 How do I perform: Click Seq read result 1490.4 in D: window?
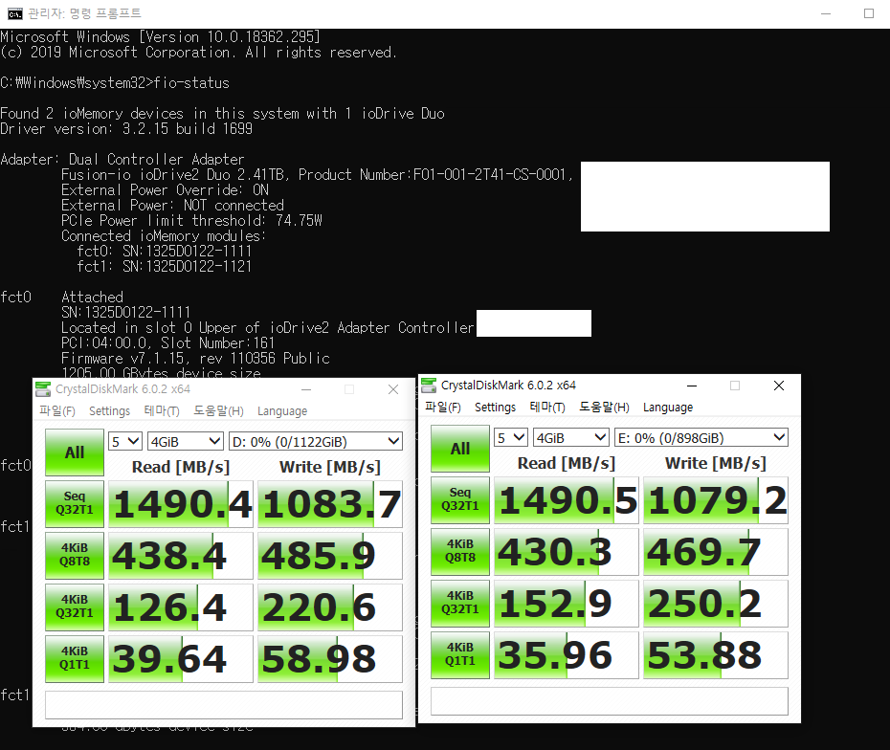point(181,504)
